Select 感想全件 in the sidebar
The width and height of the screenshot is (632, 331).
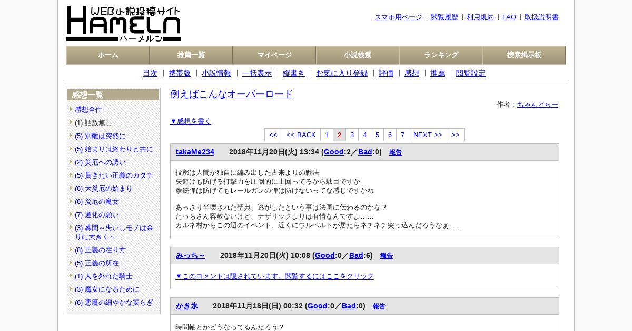88,110
